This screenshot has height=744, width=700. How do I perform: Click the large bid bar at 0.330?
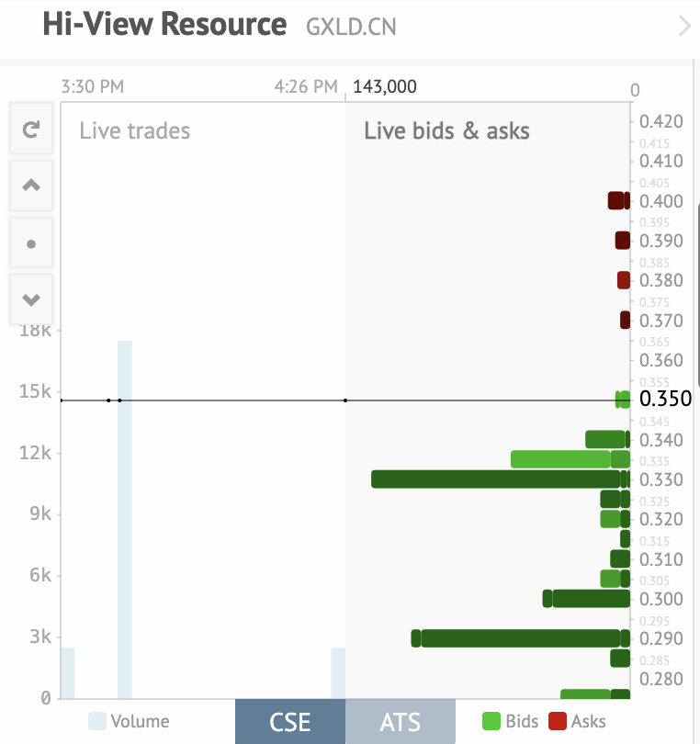click(x=496, y=479)
